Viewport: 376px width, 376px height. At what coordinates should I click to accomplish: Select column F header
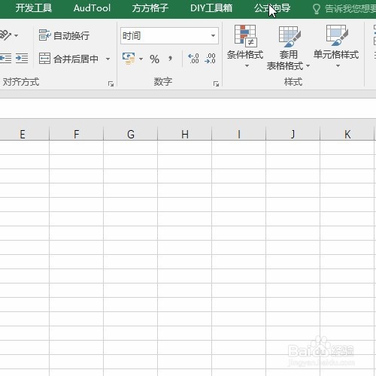[76, 134]
